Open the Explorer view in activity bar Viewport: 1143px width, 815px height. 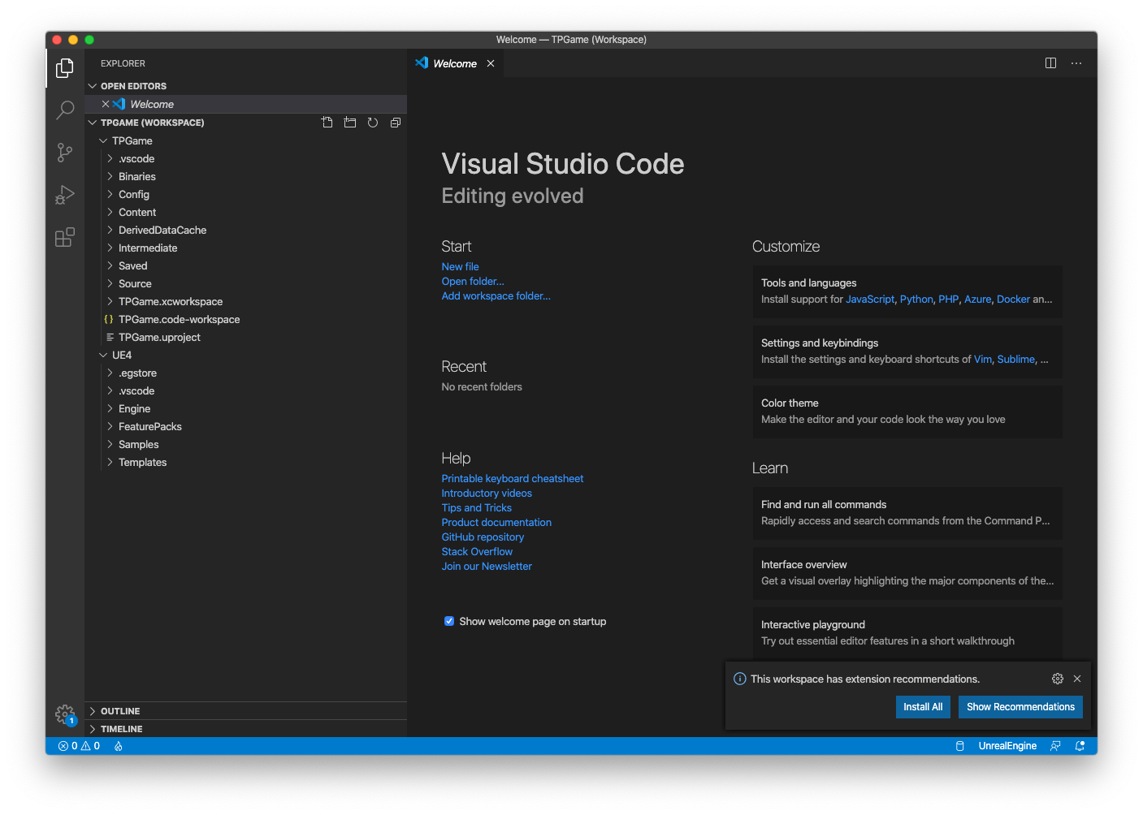point(65,68)
